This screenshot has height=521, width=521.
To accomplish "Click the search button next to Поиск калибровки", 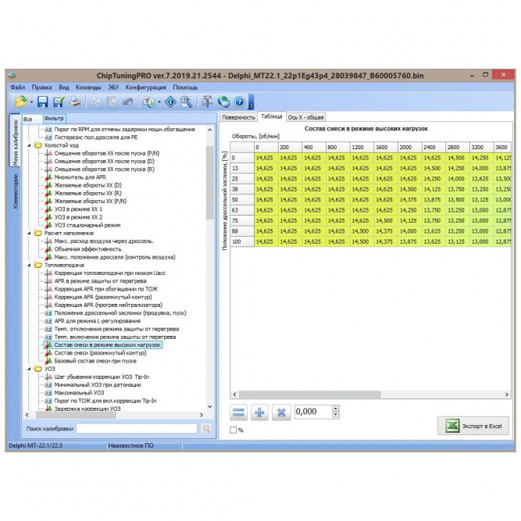I will coord(206,429).
